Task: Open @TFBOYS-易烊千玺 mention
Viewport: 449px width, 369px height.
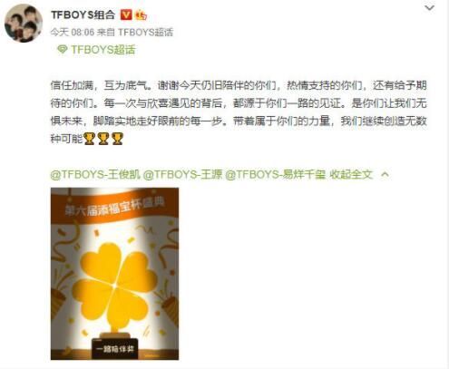Action: (276, 174)
